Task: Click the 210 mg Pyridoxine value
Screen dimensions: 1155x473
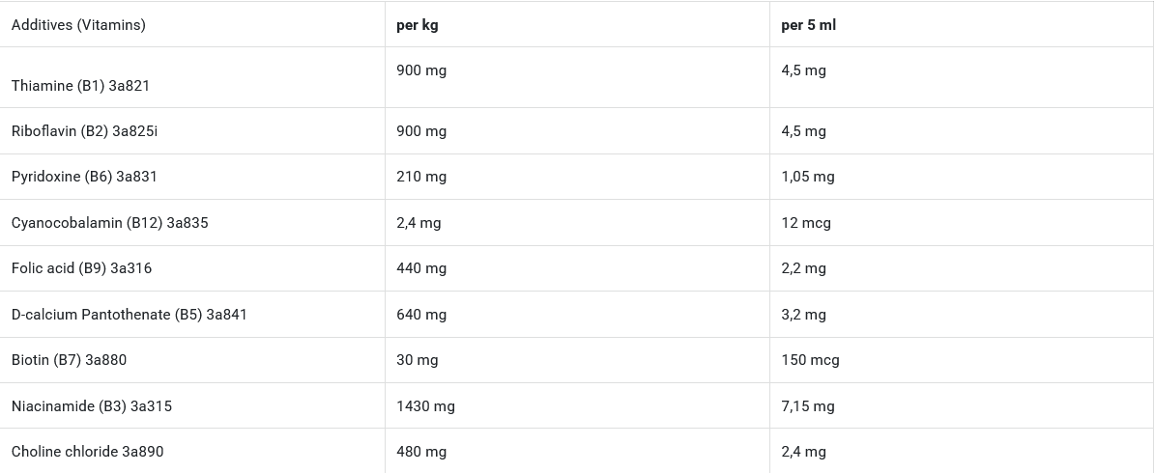Action: click(x=421, y=177)
